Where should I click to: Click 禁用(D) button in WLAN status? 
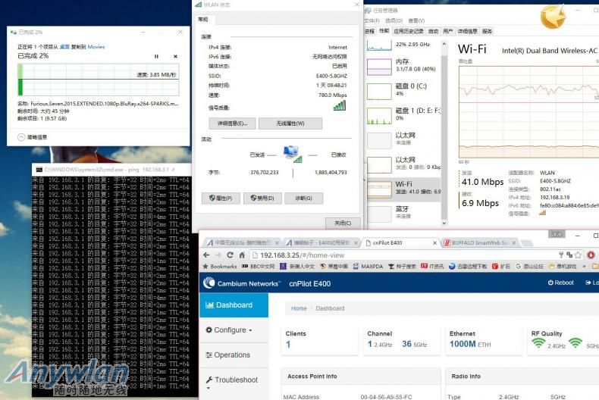coord(262,198)
